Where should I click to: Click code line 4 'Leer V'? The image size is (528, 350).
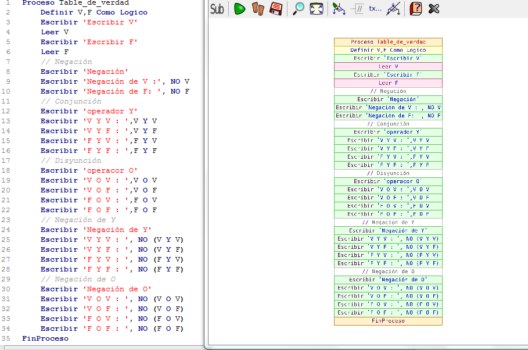[x=55, y=32]
